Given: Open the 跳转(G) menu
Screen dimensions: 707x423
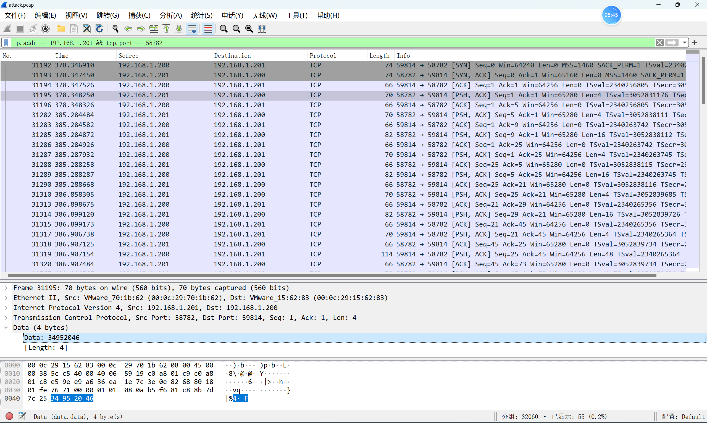Looking at the screenshot, I should coord(108,15).
